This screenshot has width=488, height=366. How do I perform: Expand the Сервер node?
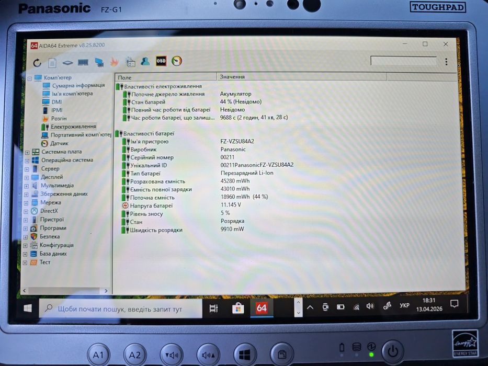click(x=27, y=169)
